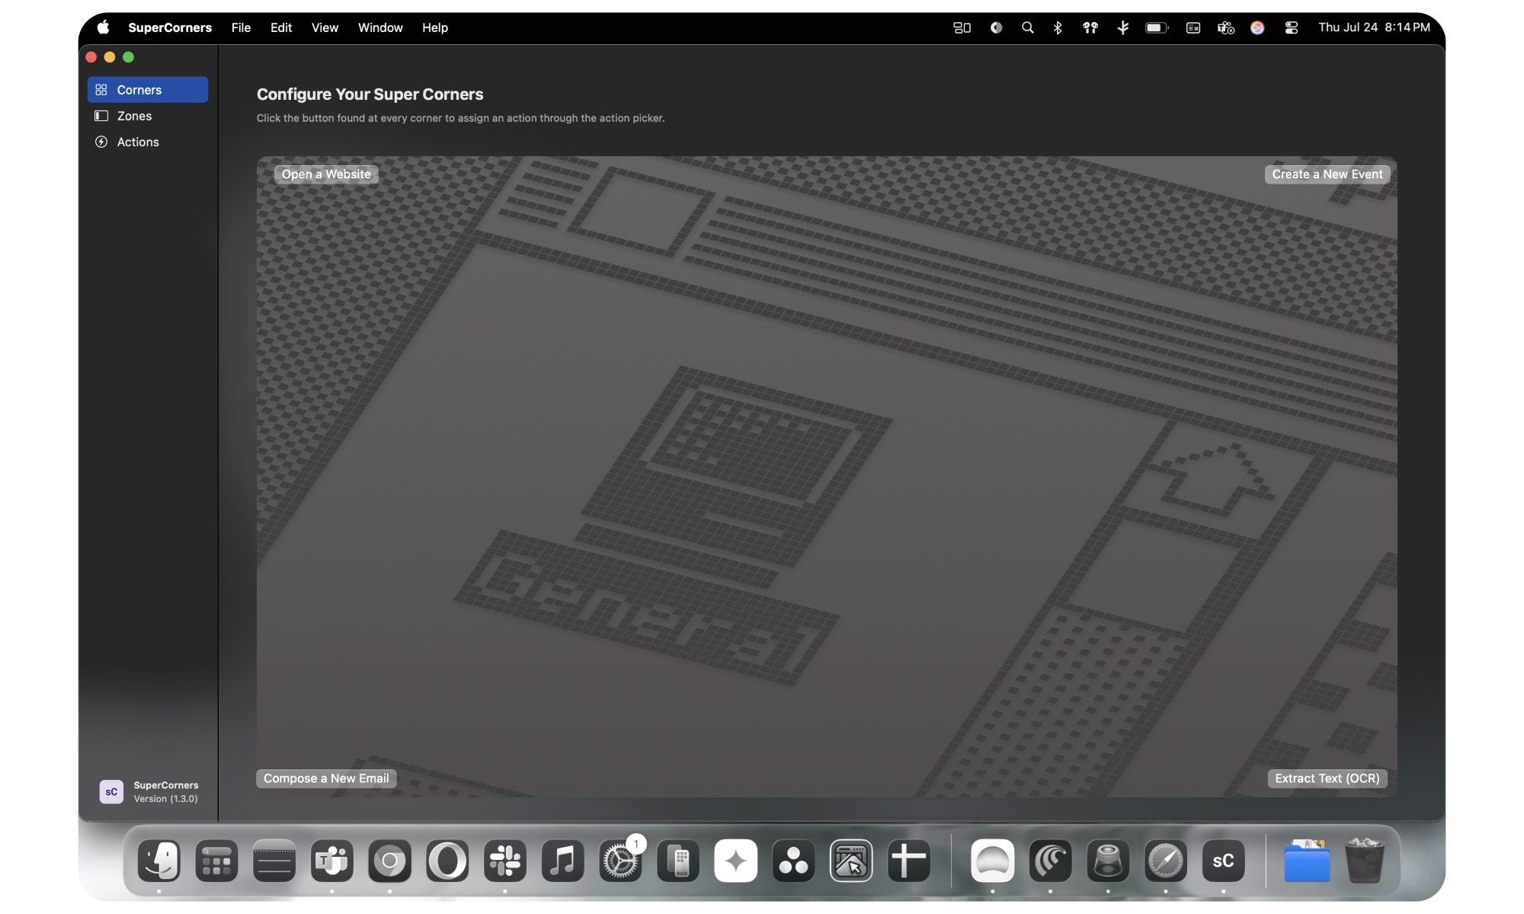Viewport: 1524px width, 914px height.
Task: Open Safari from the Dock
Action: coord(1165,861)
